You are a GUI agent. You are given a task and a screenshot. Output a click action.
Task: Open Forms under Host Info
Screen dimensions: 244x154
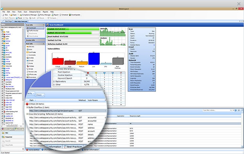coord(30,63)
